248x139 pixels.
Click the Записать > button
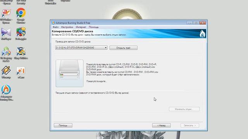(190, 125)
